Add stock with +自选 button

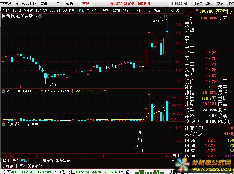click(168, 10)
